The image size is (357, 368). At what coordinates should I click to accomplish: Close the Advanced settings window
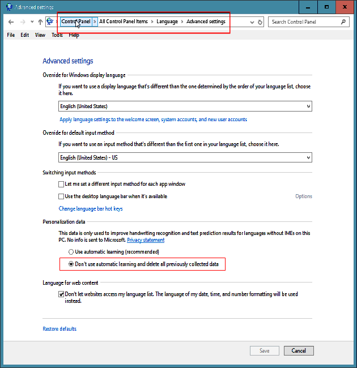[345, 7]
